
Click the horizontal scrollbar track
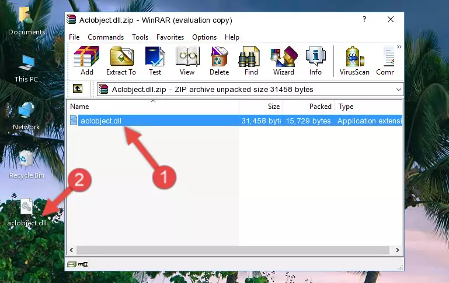coord(234,250)
